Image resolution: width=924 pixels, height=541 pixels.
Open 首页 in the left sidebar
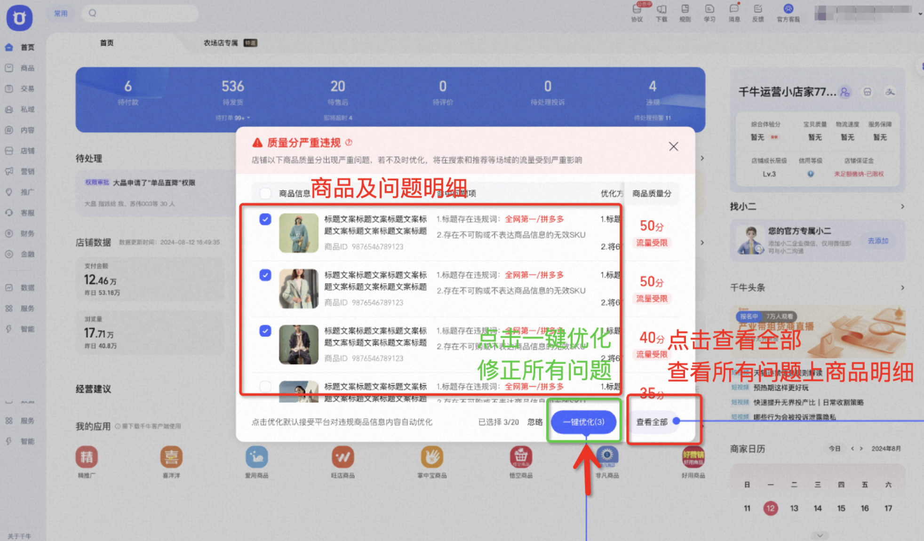(x=20, y=48)
